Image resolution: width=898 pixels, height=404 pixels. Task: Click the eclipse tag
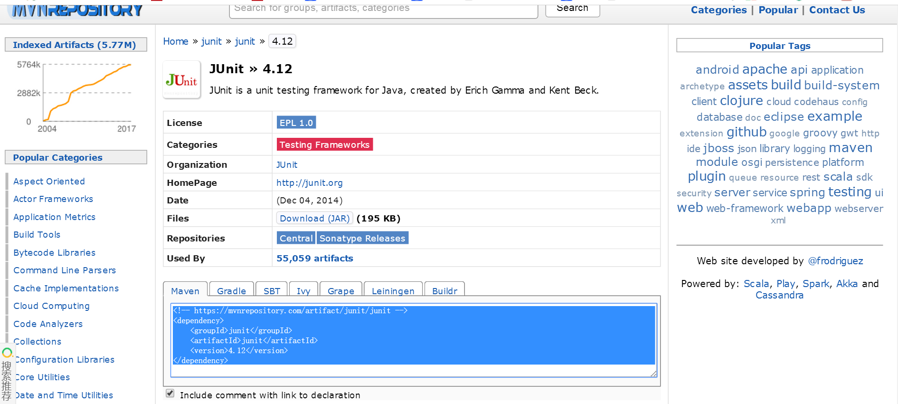pos(784,117)
